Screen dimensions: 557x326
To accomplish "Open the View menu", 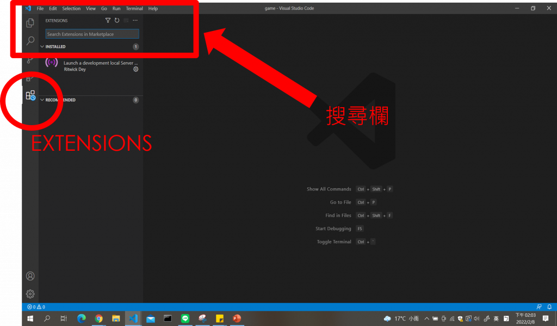I will point(91,8).
